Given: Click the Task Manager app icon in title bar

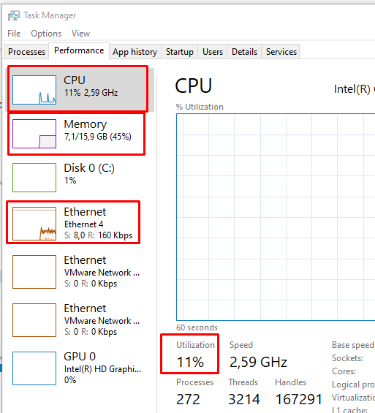Looking at the screenshot, I should click(13, 15).
